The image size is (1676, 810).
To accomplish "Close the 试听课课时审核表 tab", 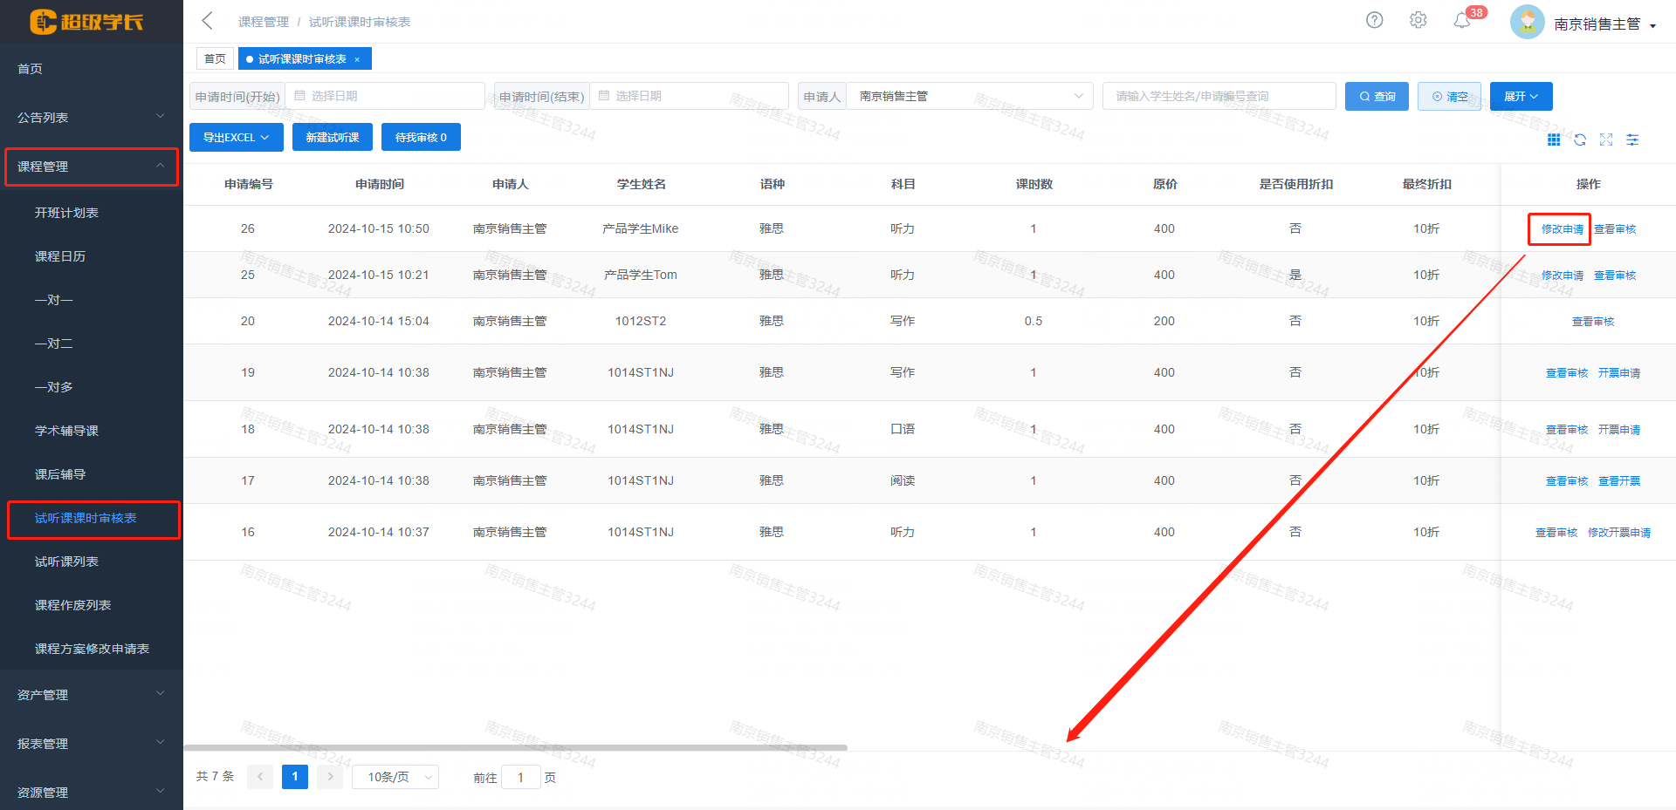I will pyautogui.click(x=357, y=59).
